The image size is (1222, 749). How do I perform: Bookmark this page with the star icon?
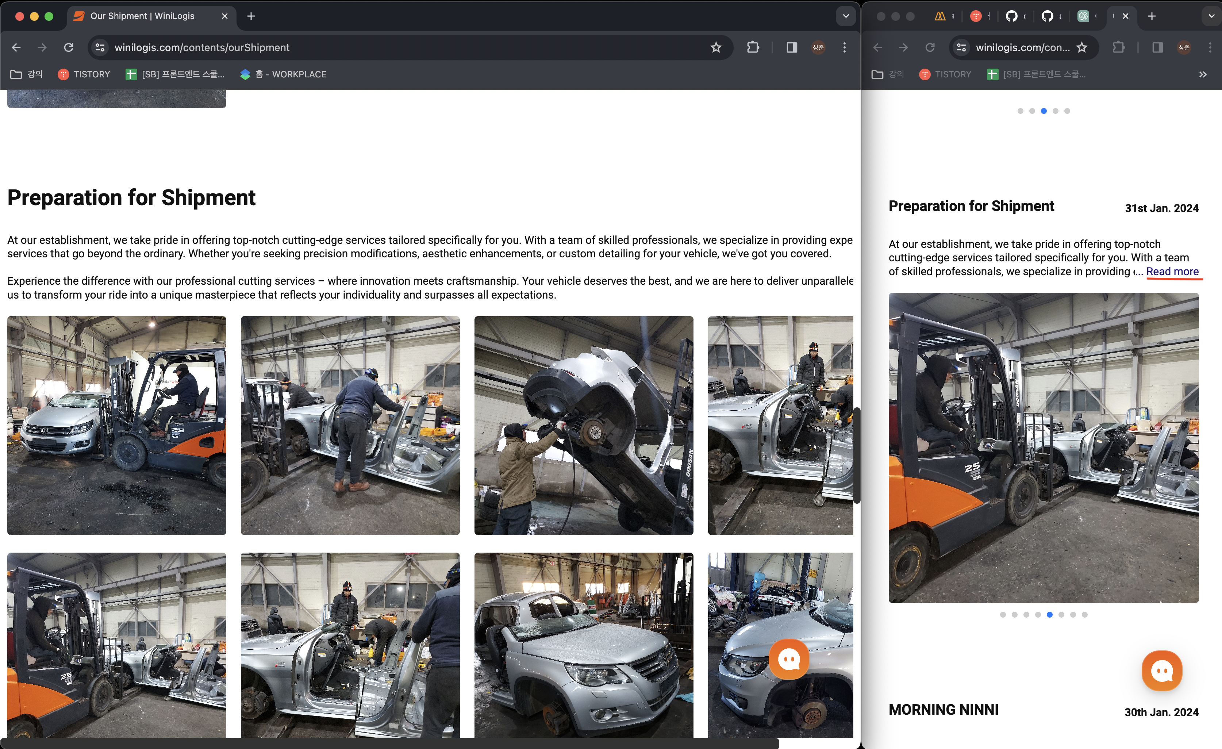pos(716,47)
